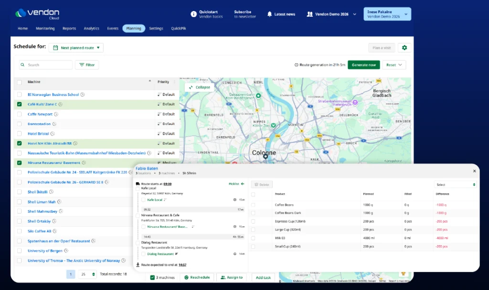Open the Quickstart info icon
The image size is (489, 290).
click(x=194, y=14)
